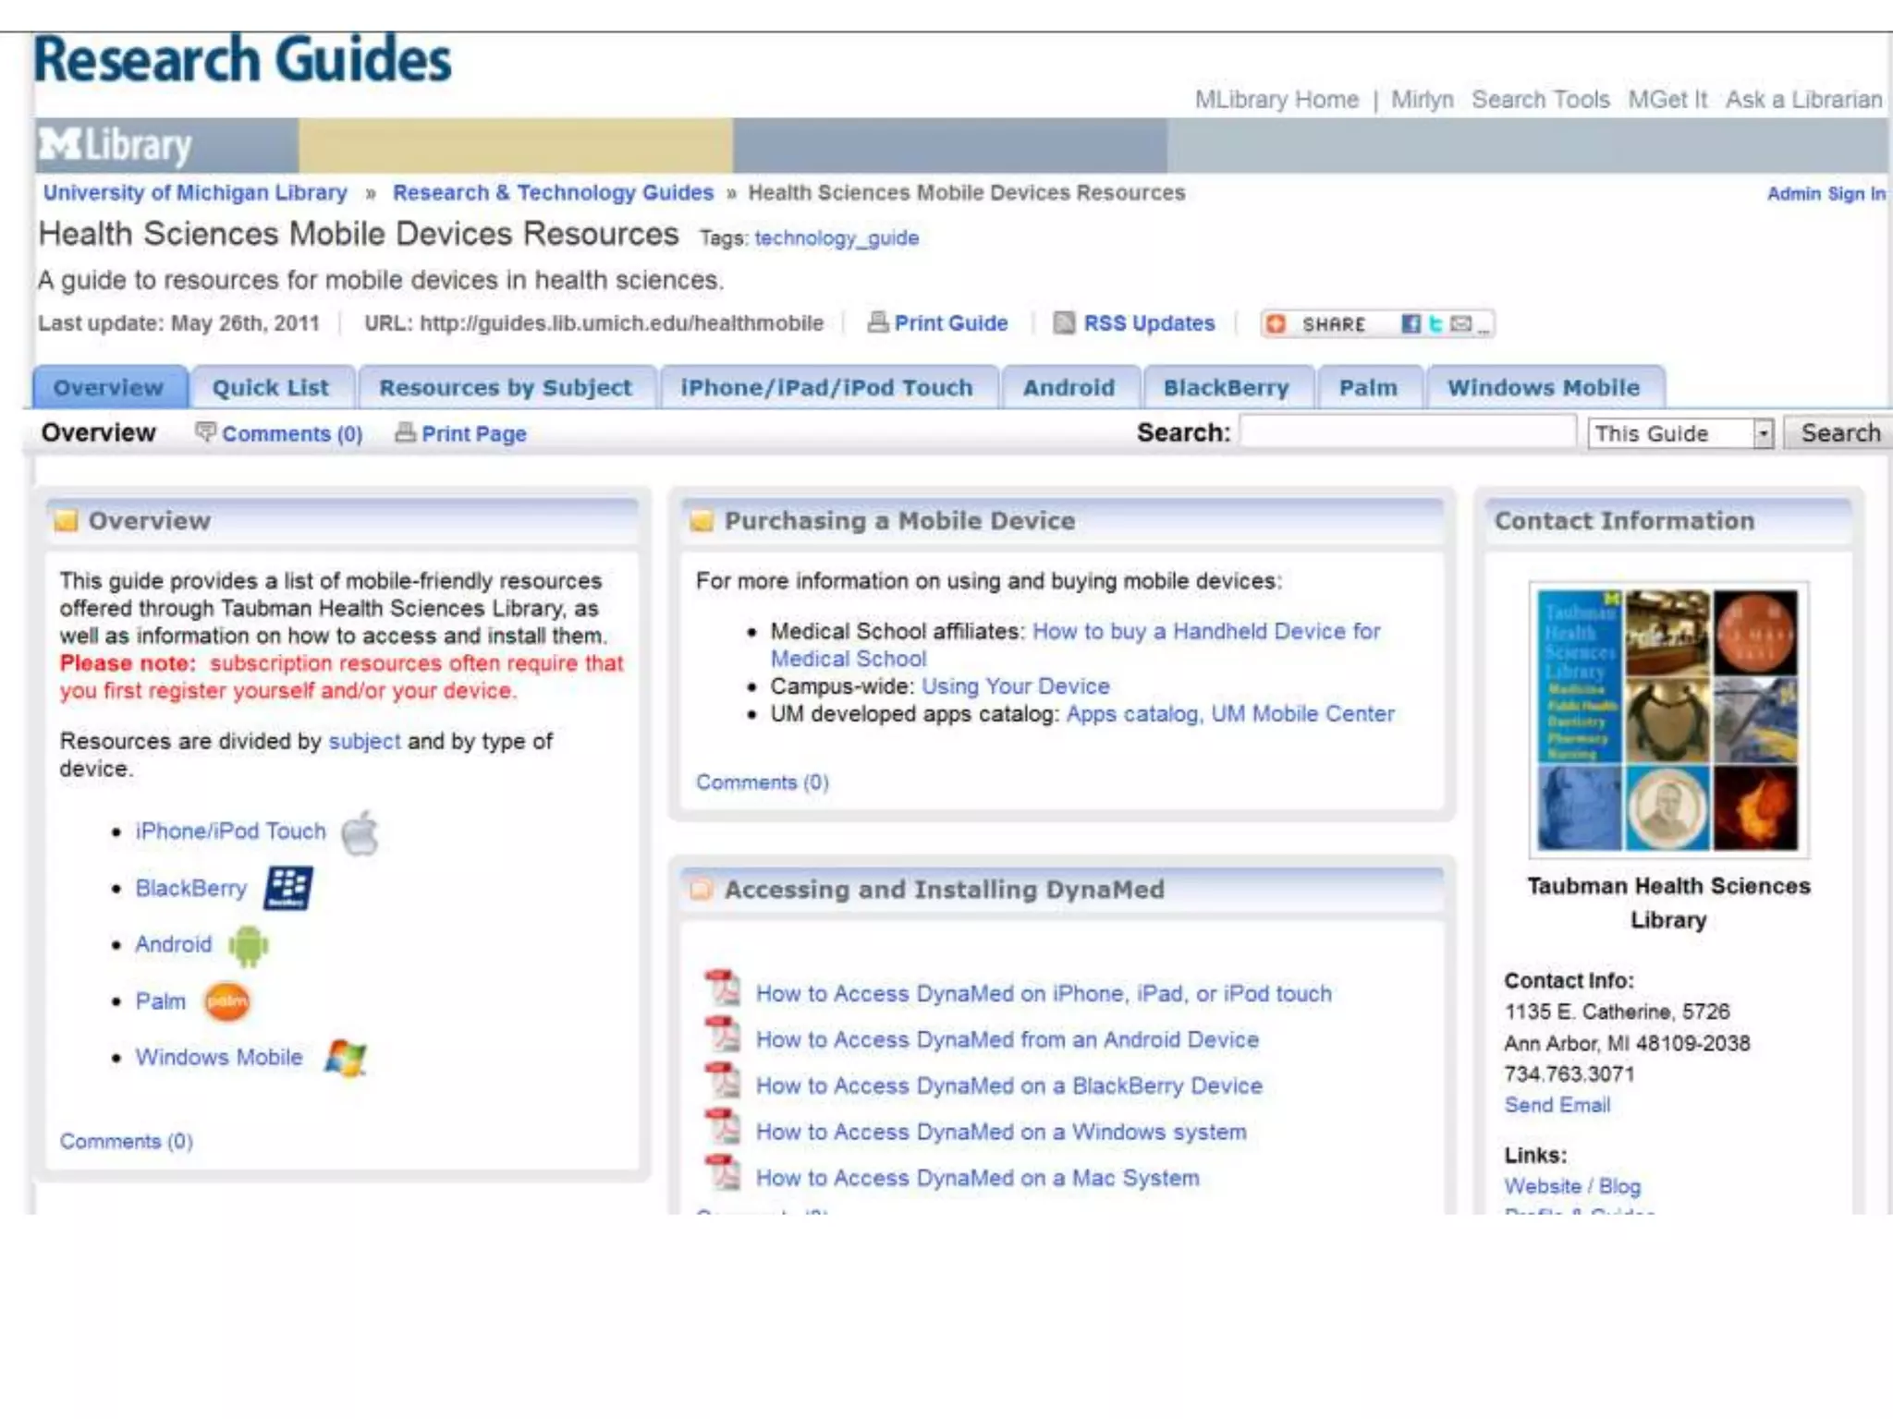Screen dimensions: 1893x1419
Task: Select the iPhone/iPad/iPod Touch tab
Action: coord(826,388)
